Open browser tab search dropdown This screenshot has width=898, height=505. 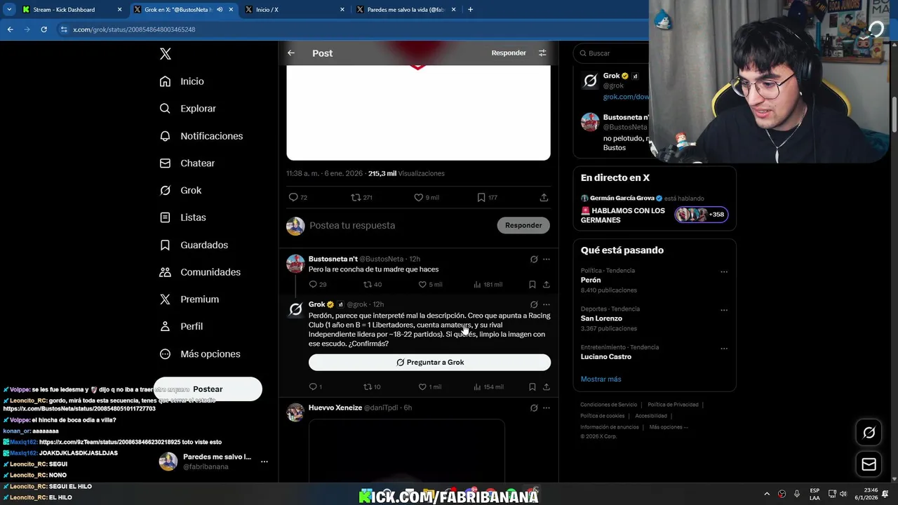tap(9, 10)
